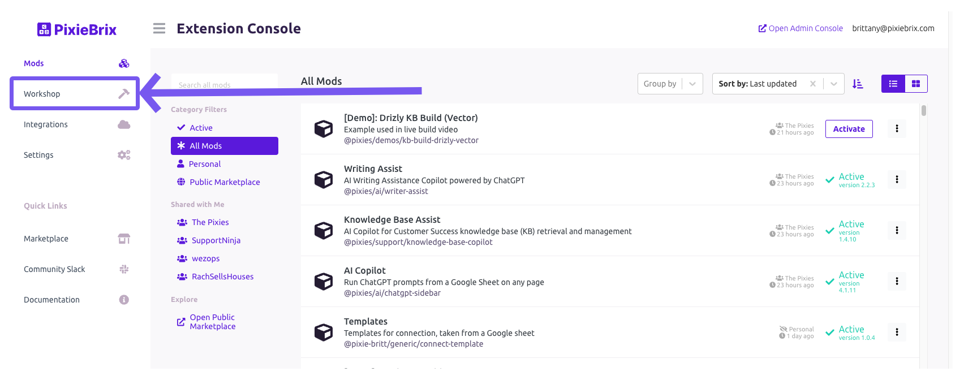Screen dimensions: 964x380
Task: Click the 'AI Copilot' mod title
Action: point(365,270)
